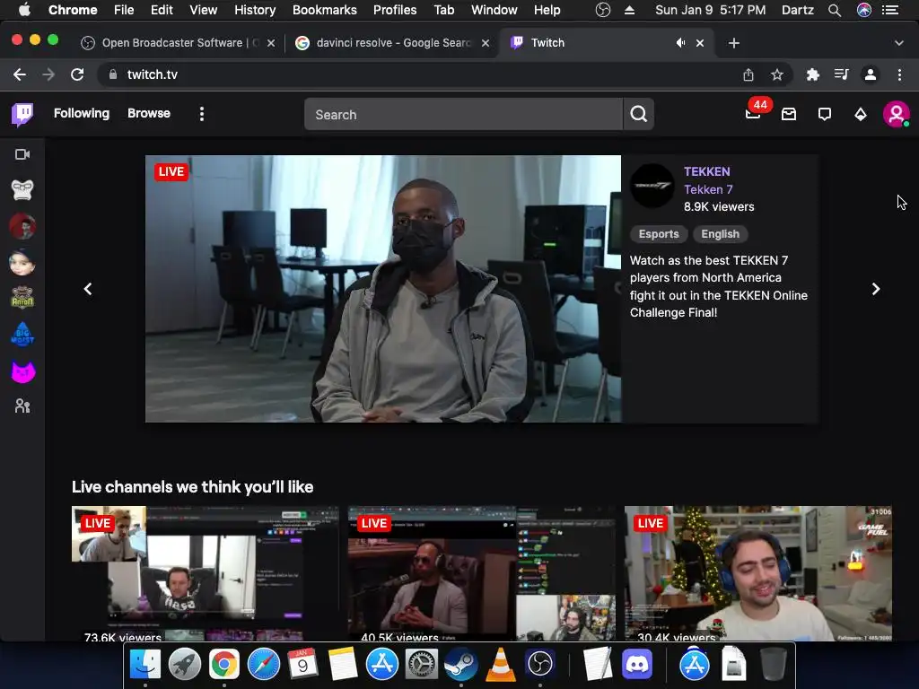
Task: Open the gorilla avatar followed channel
Action: click(x=22, y=190)
